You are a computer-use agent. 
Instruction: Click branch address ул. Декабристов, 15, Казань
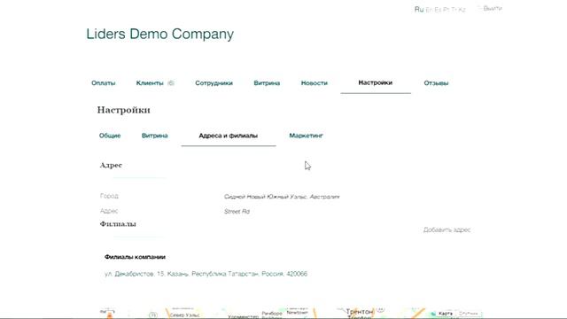point(206,274)
